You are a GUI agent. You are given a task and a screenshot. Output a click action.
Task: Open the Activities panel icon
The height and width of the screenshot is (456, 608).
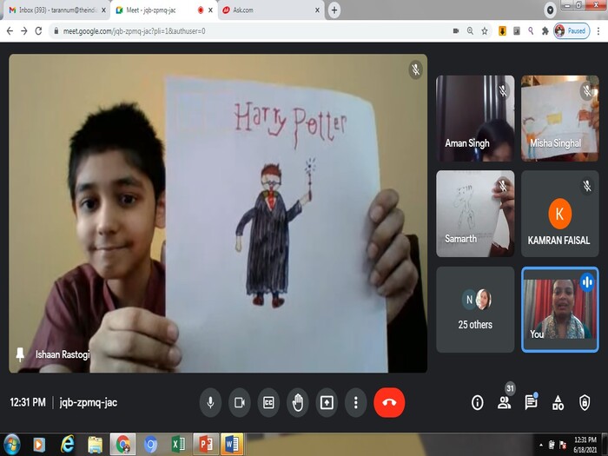coord(558,402)
